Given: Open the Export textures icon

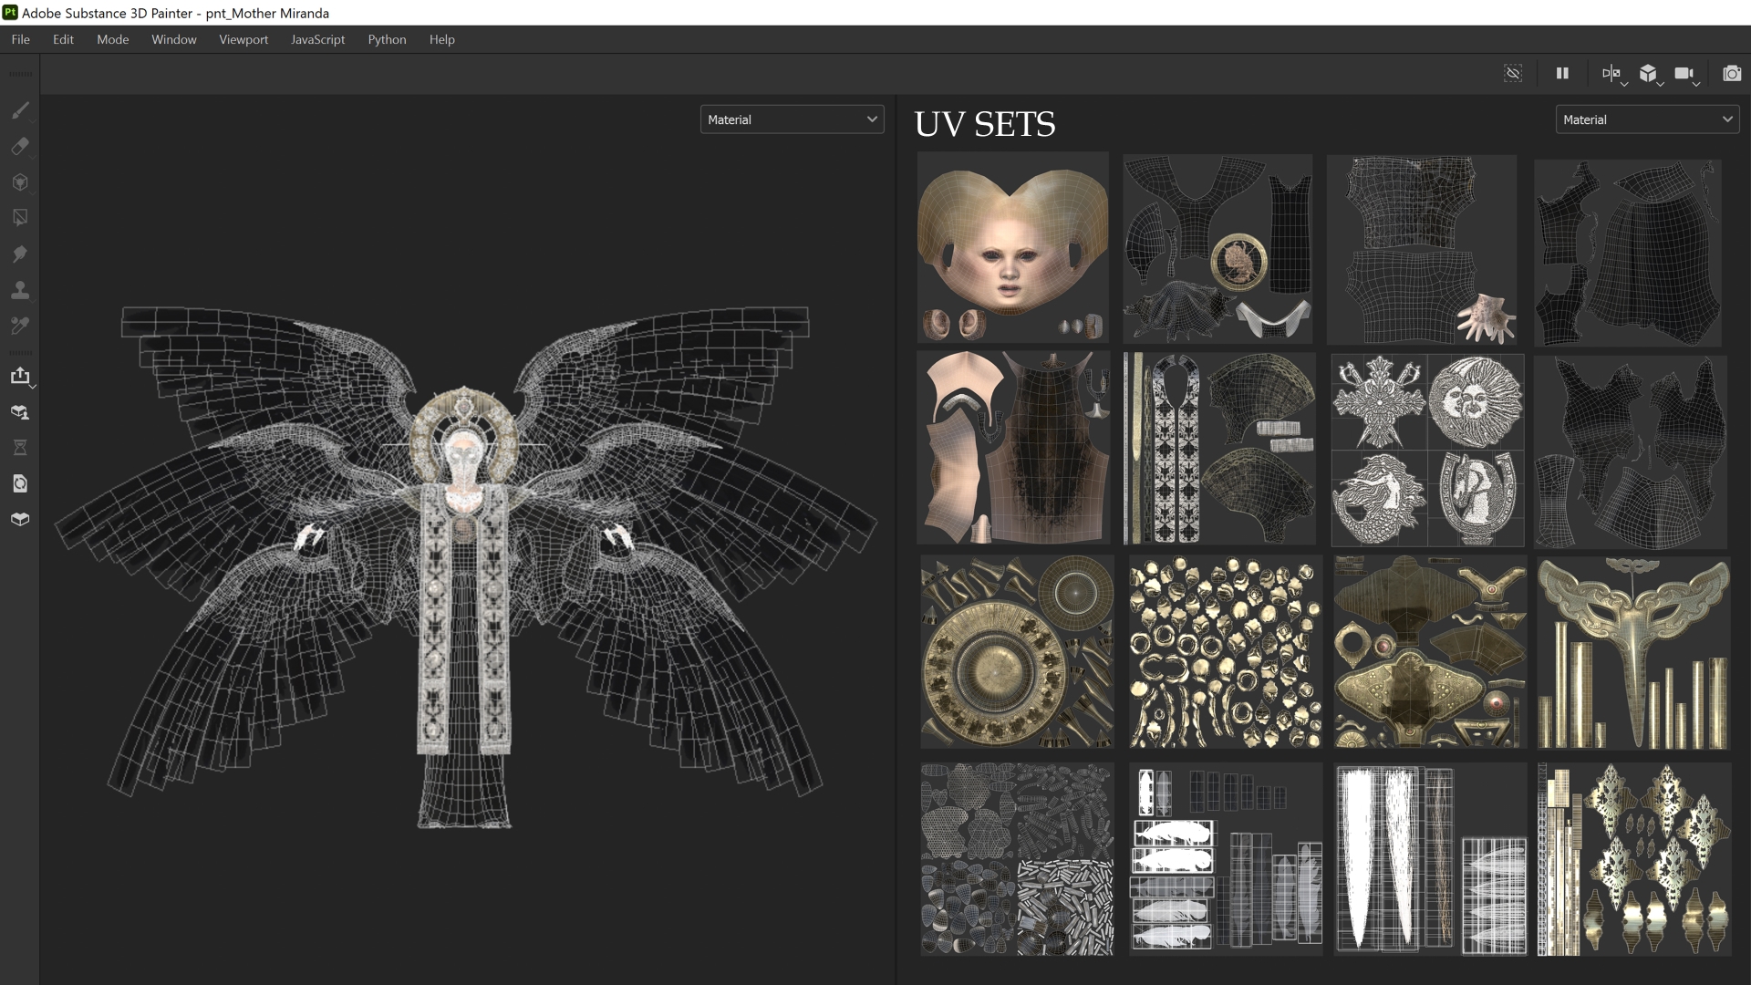Looking at the screenshot, I should (19, 376).
